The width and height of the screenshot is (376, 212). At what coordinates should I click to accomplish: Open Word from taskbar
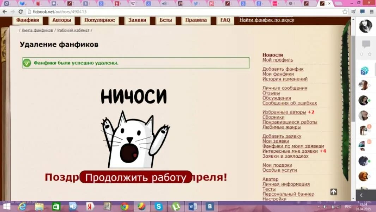point(193,206)
